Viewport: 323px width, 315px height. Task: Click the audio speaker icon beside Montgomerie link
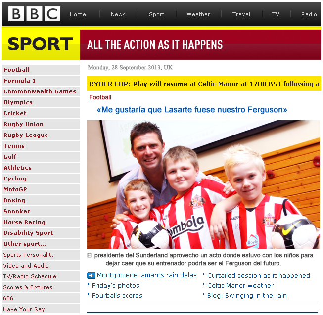pyautogui.click(x=91, y=275)
